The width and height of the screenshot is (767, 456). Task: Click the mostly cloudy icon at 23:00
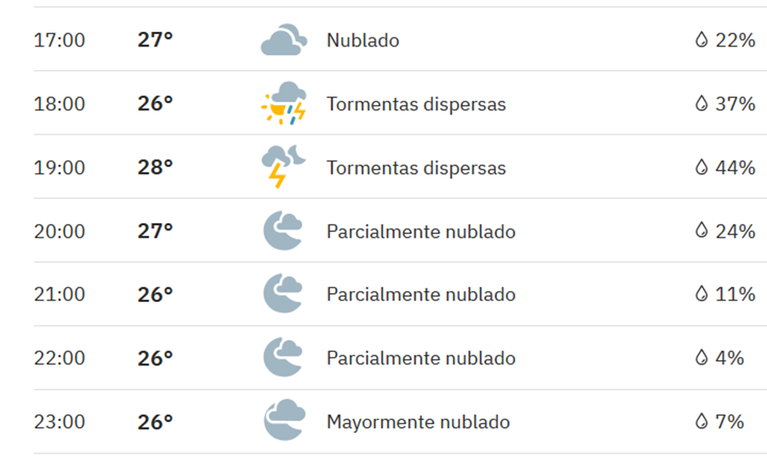(x=284, y=420)
